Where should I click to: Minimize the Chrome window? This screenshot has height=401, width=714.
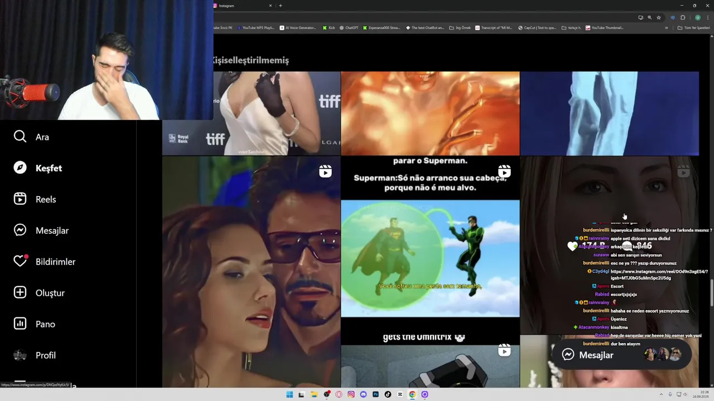(x=681, y=6)
